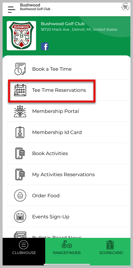Click the Book a Tee Time clock icon
This screenshot has width=133, height=268.
tap(20, 69)
